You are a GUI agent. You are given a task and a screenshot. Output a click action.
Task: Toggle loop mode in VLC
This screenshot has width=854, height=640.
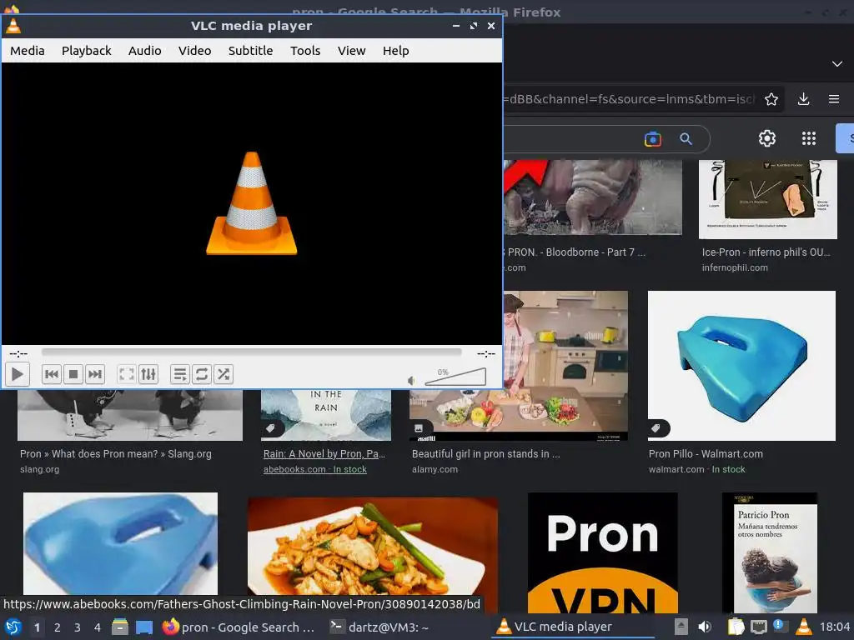tap(202, 374)
